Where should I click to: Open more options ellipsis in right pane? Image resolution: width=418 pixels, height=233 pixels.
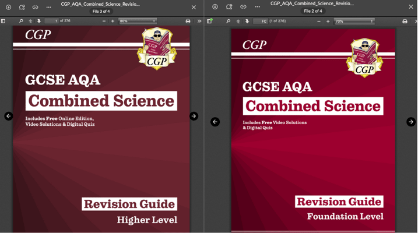click(x=257, y=7)
